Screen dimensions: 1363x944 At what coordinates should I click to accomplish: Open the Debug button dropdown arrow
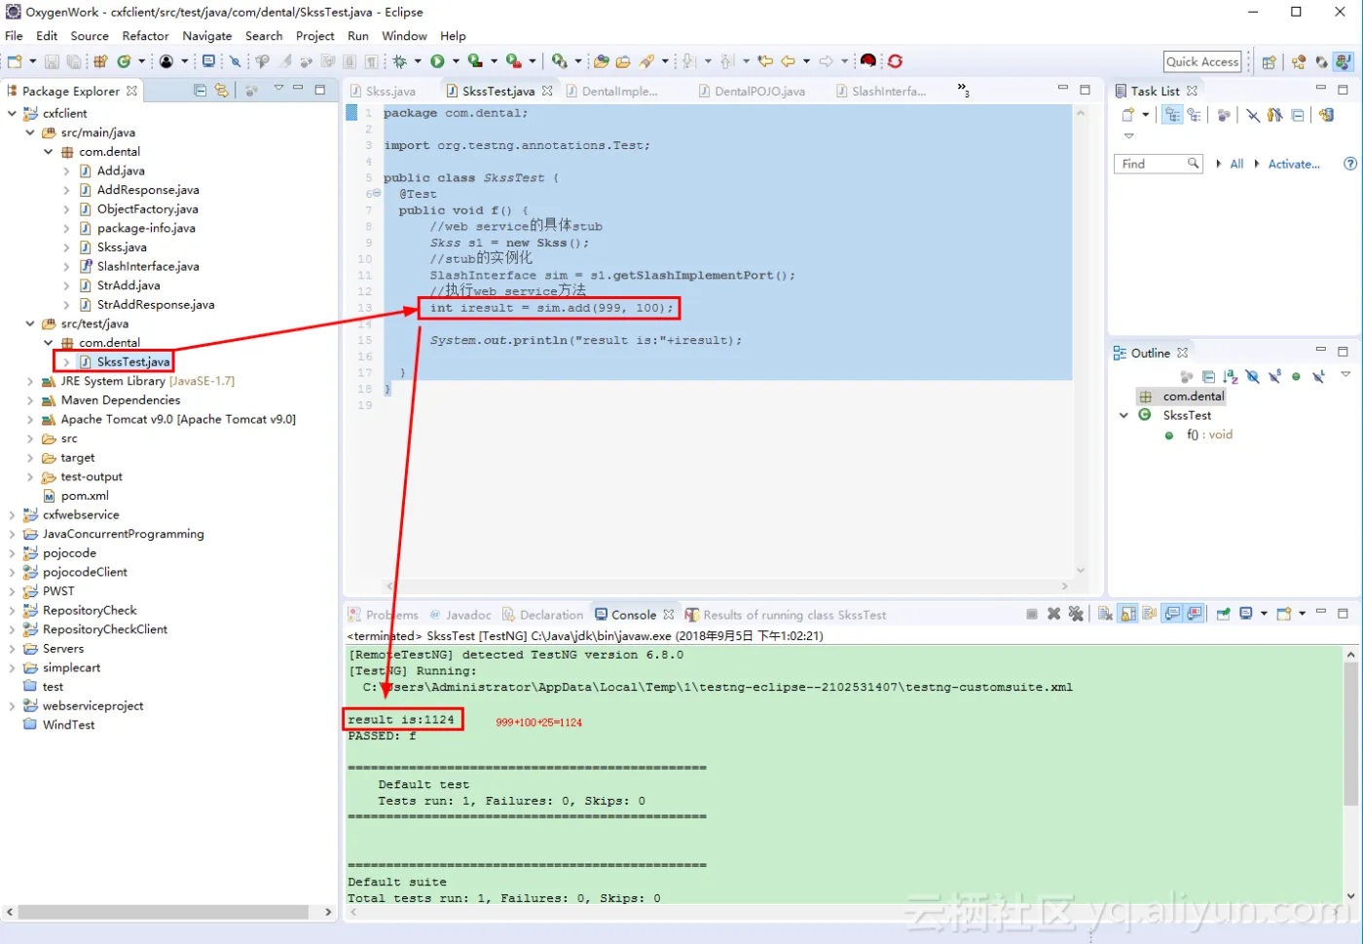coord(418,61)
